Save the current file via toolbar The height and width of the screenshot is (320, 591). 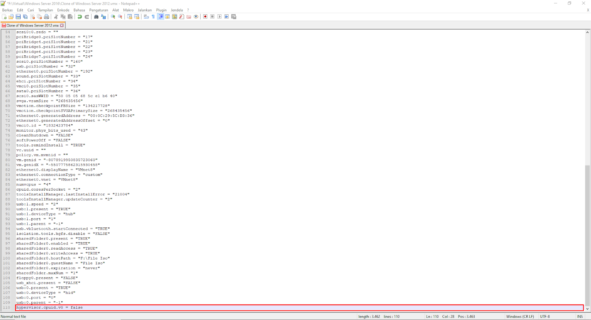[x=18, y=17]
